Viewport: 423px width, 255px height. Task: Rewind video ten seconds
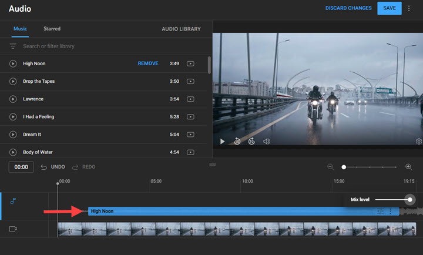[237, 141]
